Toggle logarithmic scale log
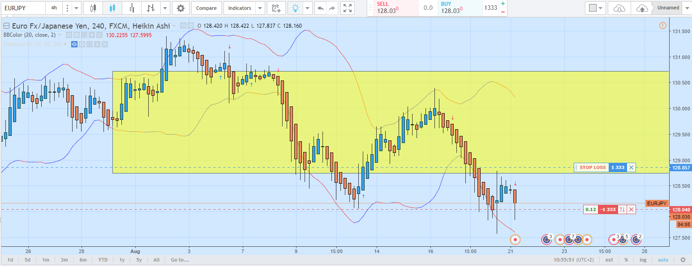This screenshot has height=266, width=692. tap(643, 260)
